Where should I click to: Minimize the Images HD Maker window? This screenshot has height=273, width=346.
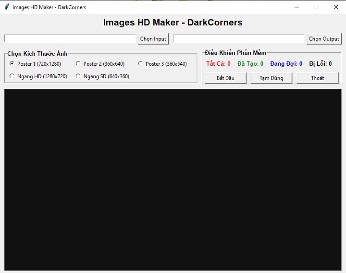[x=297, y=7]
